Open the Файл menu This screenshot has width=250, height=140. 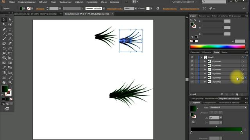12,2
